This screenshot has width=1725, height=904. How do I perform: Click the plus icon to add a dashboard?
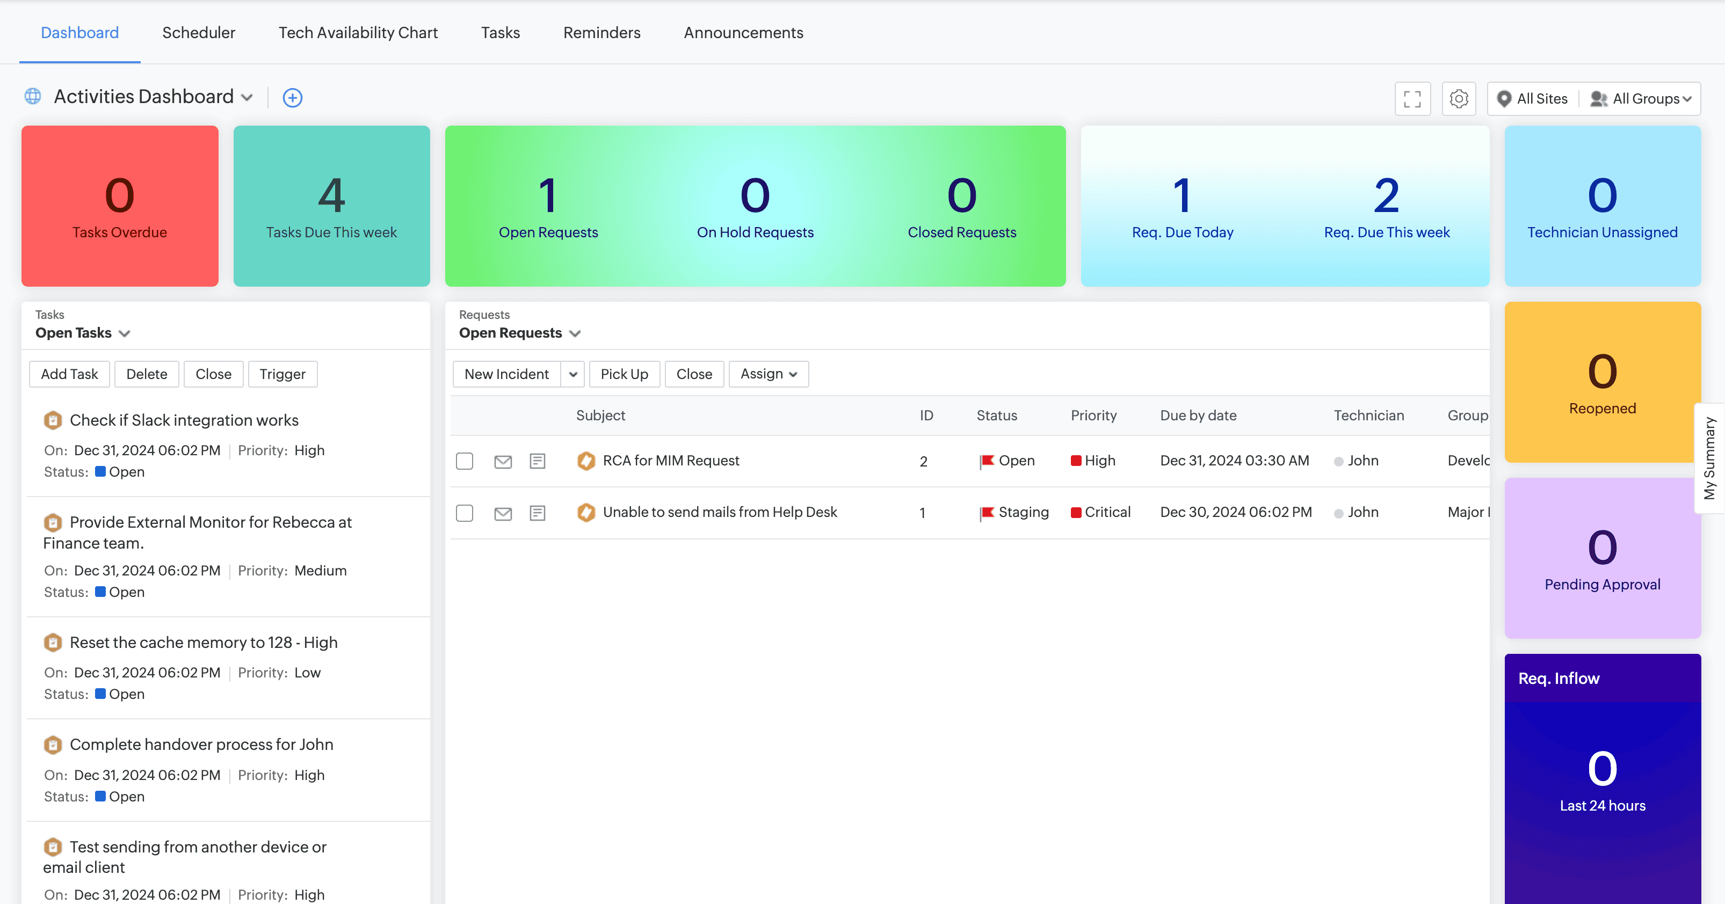292,97
